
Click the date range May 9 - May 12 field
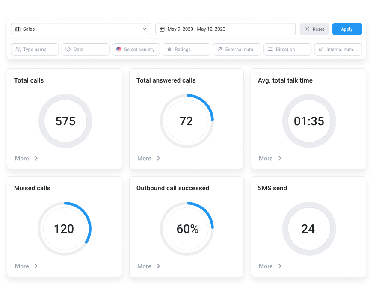[225, 29]
